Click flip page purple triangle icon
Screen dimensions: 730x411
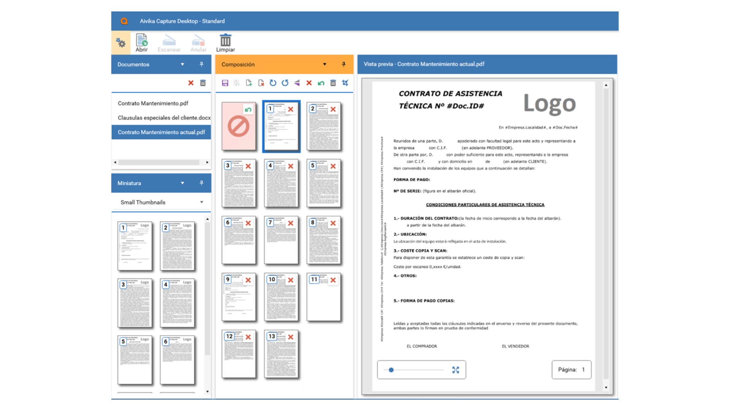coord(297,83)
